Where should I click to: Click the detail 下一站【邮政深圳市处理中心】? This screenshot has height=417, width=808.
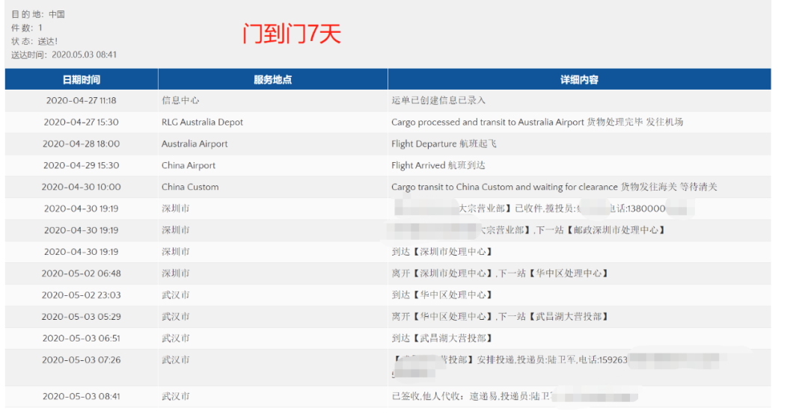click(x=601, y=230)
